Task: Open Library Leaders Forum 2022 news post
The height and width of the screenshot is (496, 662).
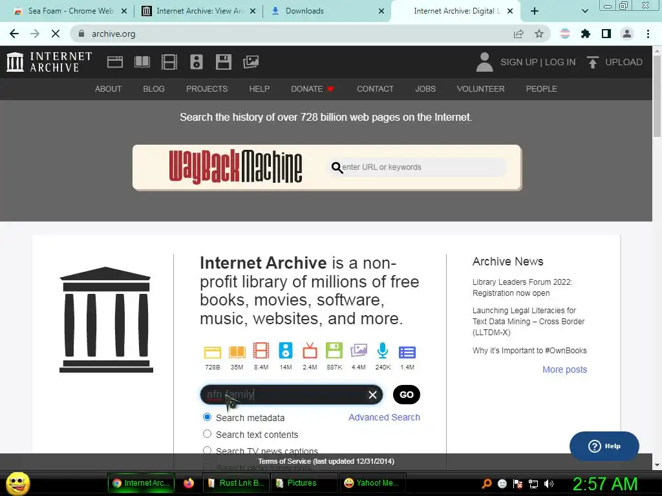Action: click(522, 287)
